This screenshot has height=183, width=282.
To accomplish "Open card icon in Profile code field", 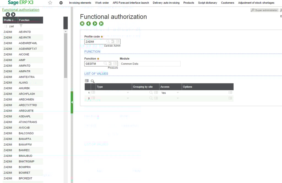I will click(x=118, y=41).
